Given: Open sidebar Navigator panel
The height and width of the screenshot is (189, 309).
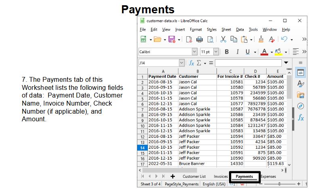Looking at the screenshot, I should coord(301,106).
